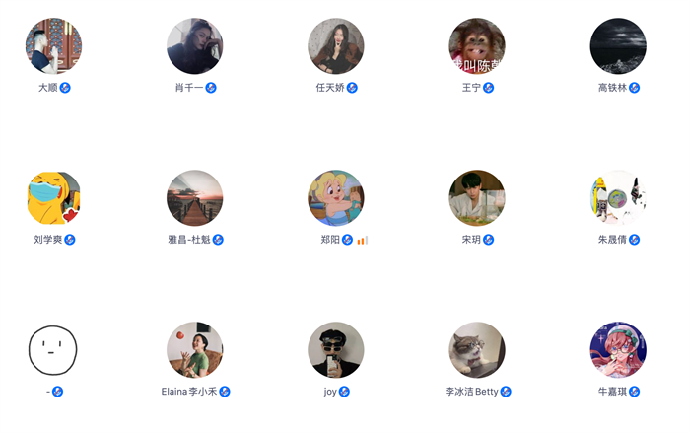Open the masked yellow cartoon avatar of 刘学爽
This screenshot has width=690, height=433.
click(53, 198)
